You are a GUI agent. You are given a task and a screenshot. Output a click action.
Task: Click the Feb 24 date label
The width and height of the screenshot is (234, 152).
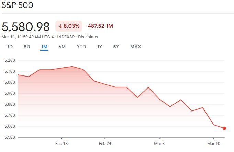click(105, 143)
